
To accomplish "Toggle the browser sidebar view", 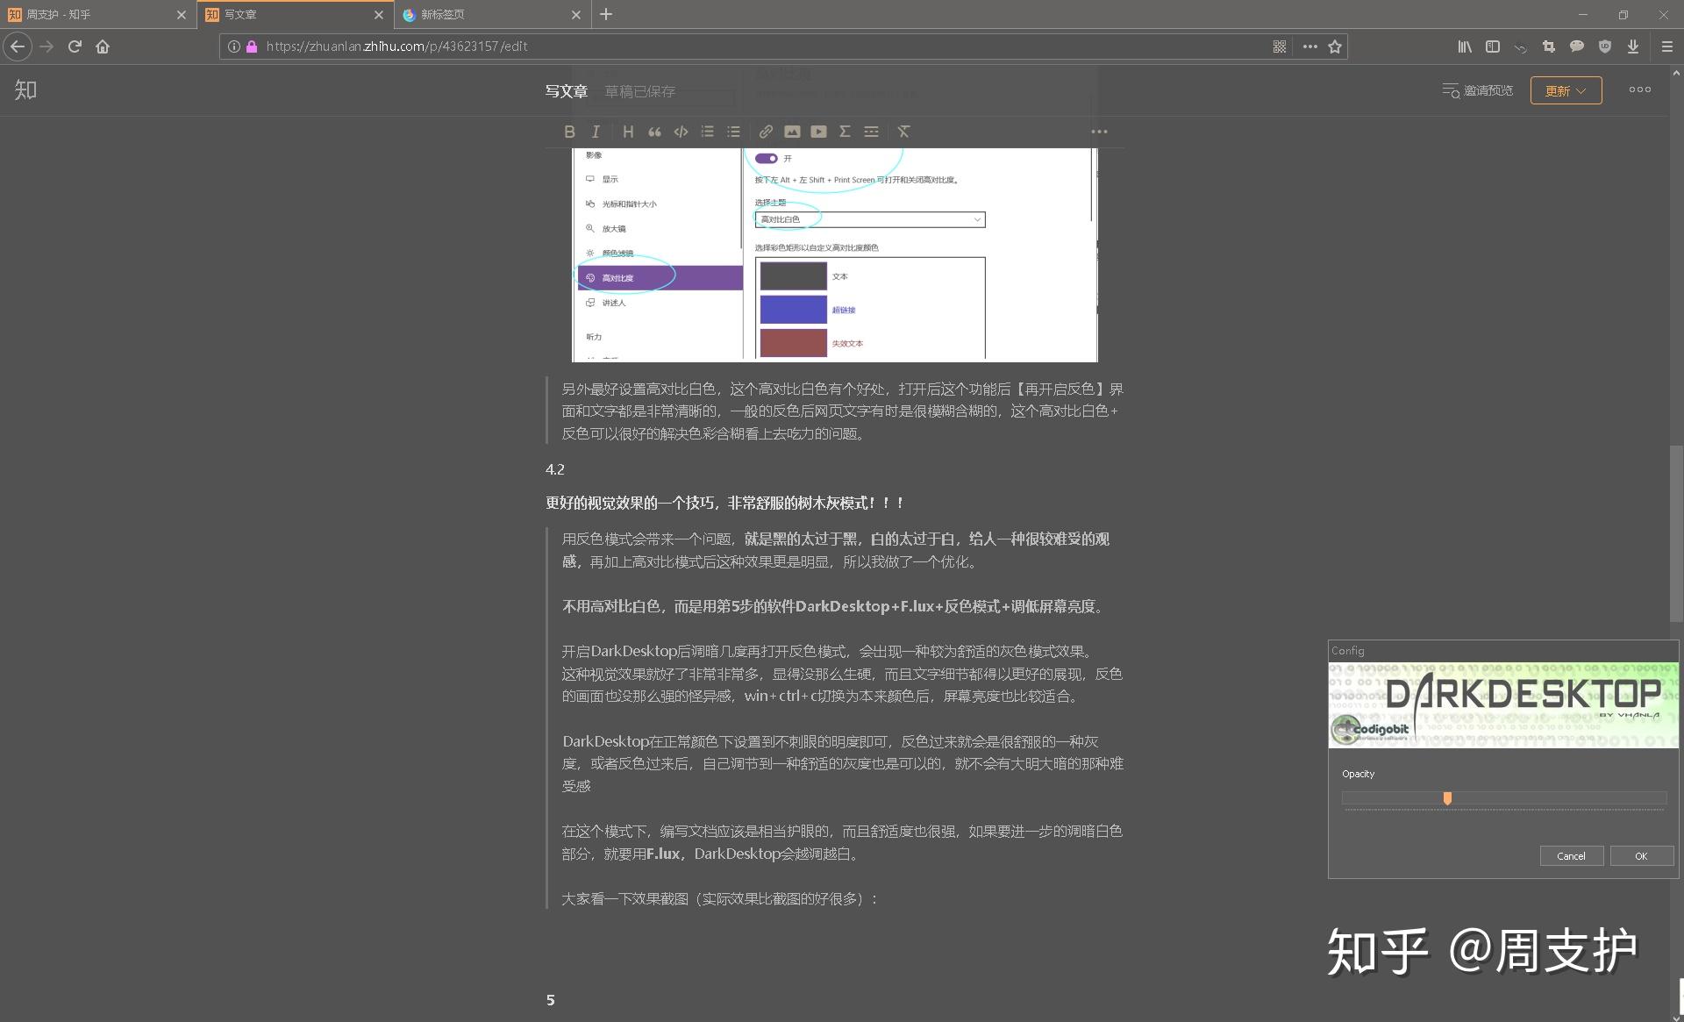I will (x=1493, y=46).
